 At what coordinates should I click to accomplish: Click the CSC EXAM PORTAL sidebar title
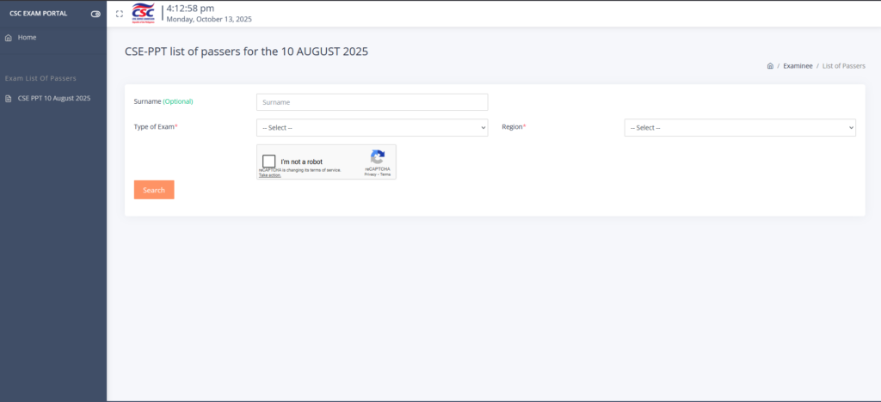(38, 14)
